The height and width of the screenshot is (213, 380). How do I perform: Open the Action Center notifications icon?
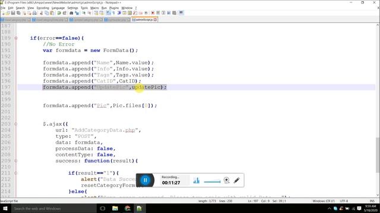359,208
